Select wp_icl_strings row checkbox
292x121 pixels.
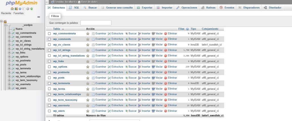(49, 50)
